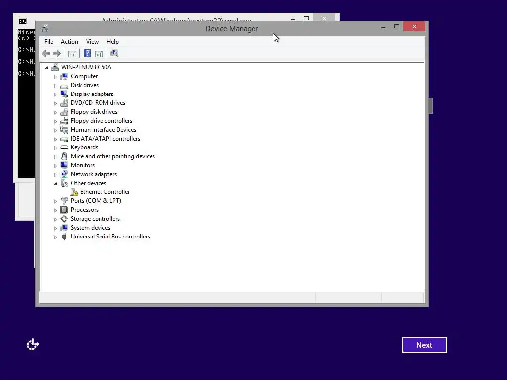Select the IDE ATA/ATAPI controllers label
Viewport: 507px width, 380px height.
click(105, 139)
